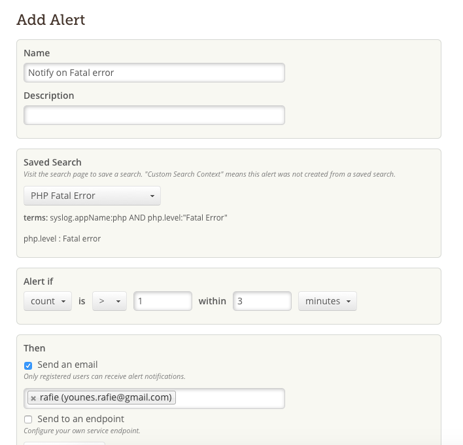Click the Send an email label text

[67, 365]
